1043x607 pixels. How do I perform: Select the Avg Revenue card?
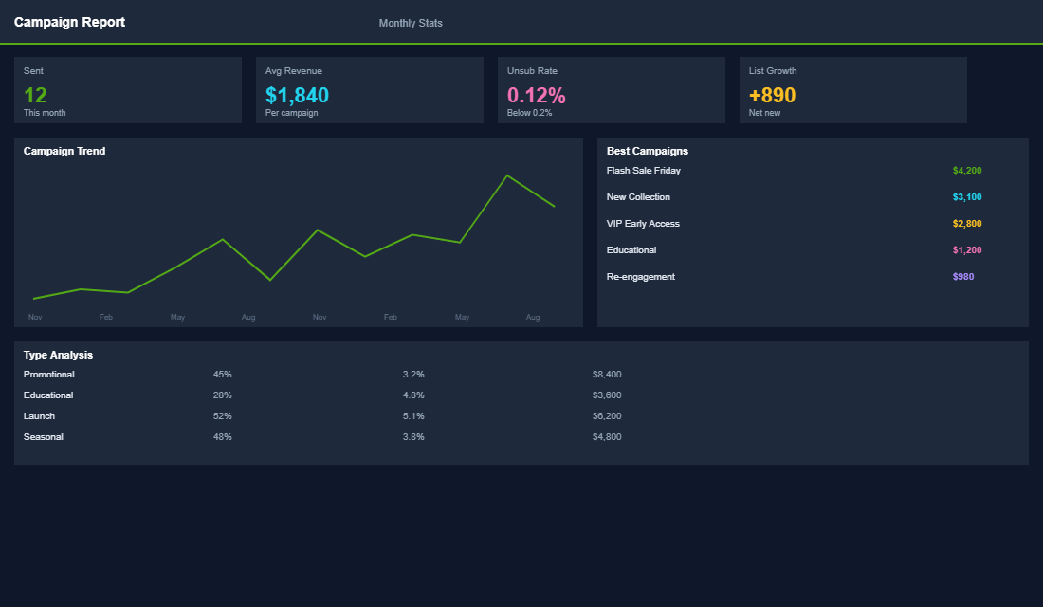pos(369,90)
